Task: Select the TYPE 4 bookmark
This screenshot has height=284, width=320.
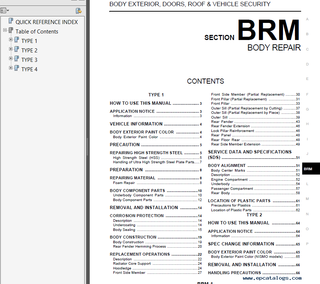Action: click(29, 69)
